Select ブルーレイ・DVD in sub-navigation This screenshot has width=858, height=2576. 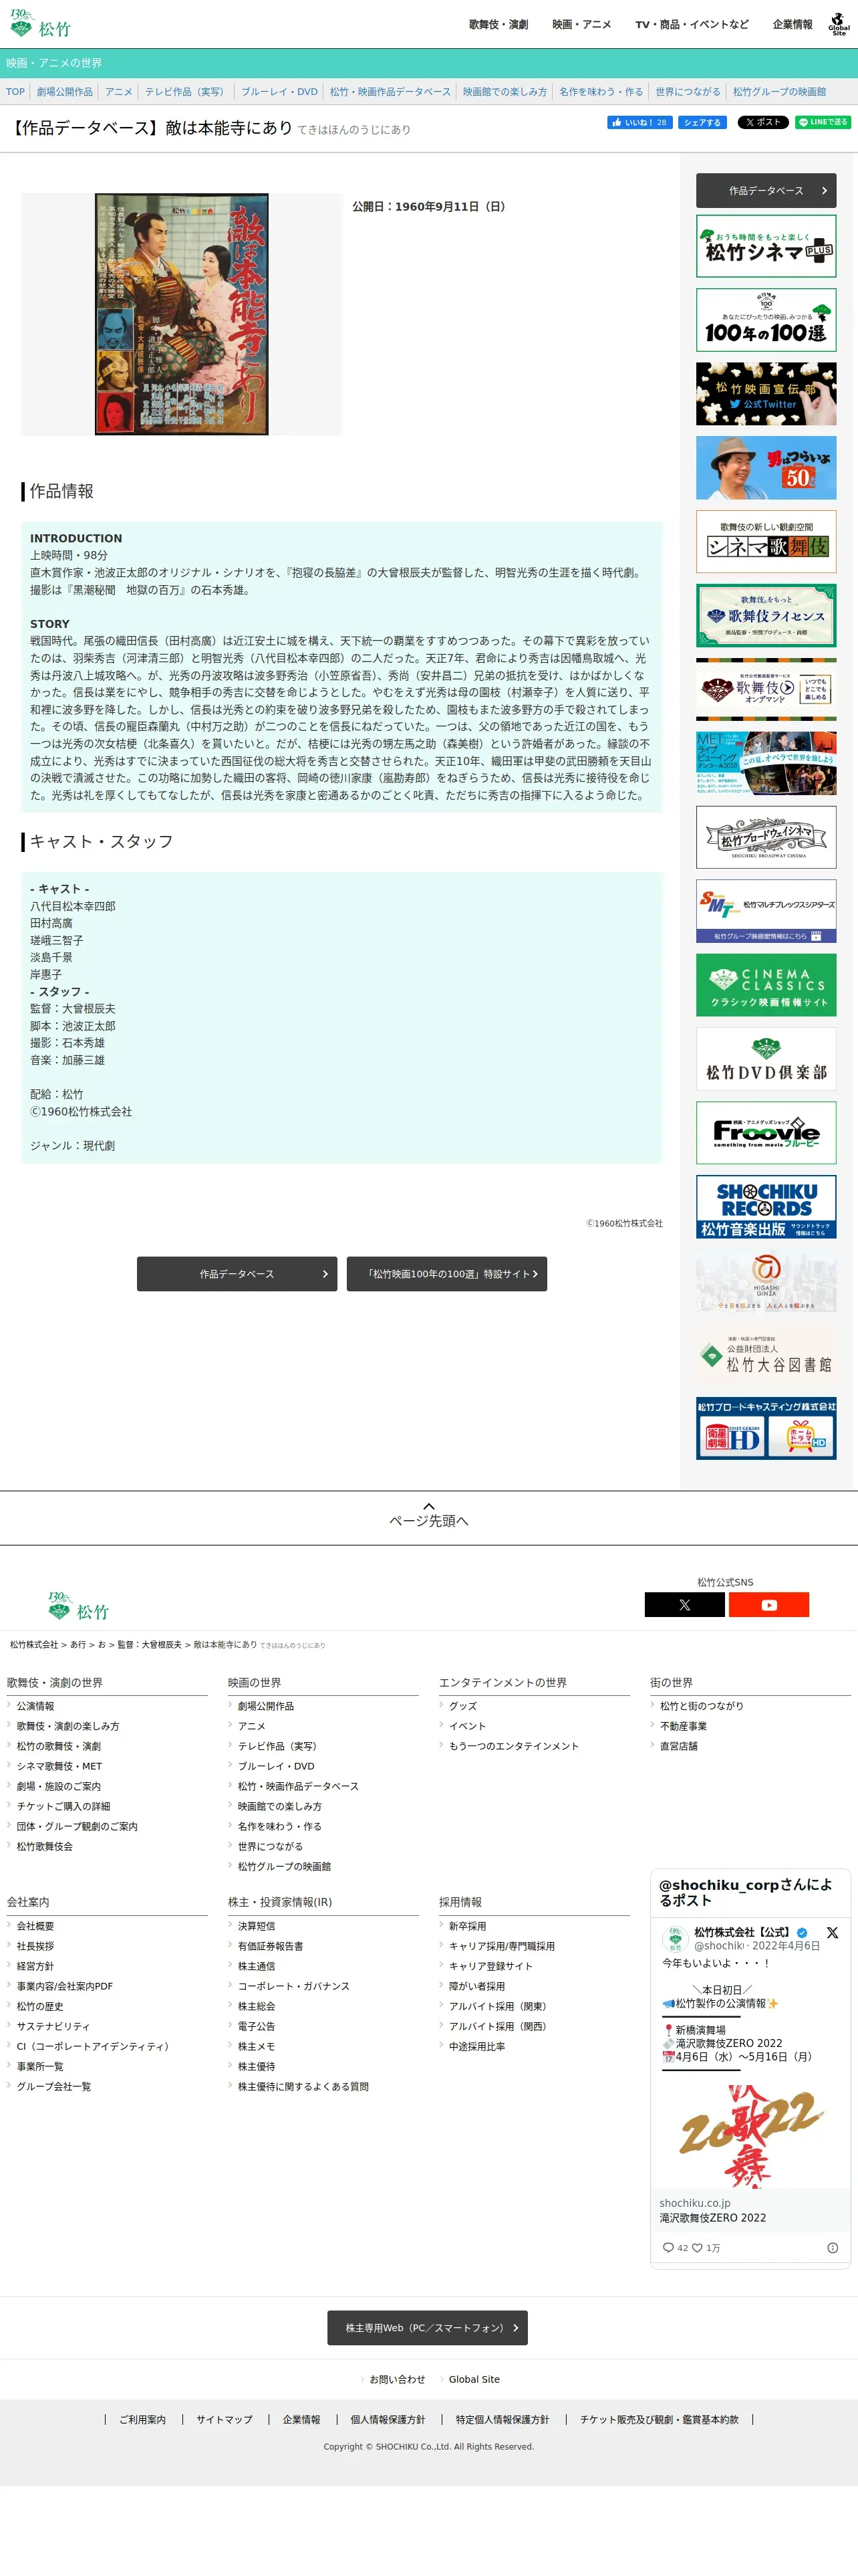point(279,92)
